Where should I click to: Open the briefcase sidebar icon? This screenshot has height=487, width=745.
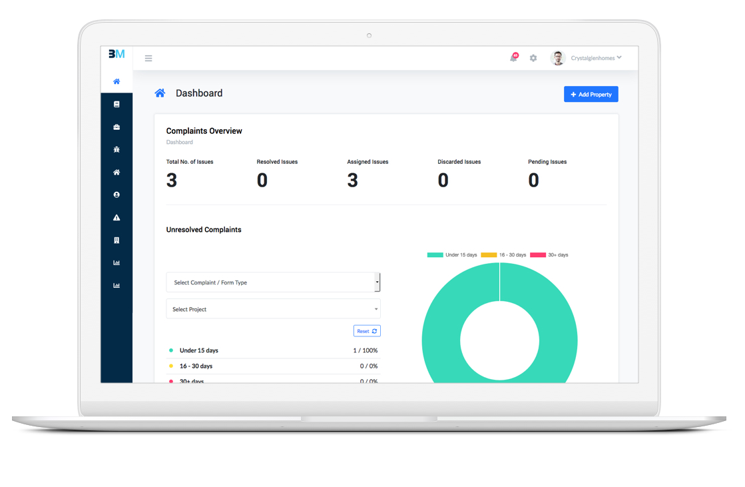(x=117, y=127)
